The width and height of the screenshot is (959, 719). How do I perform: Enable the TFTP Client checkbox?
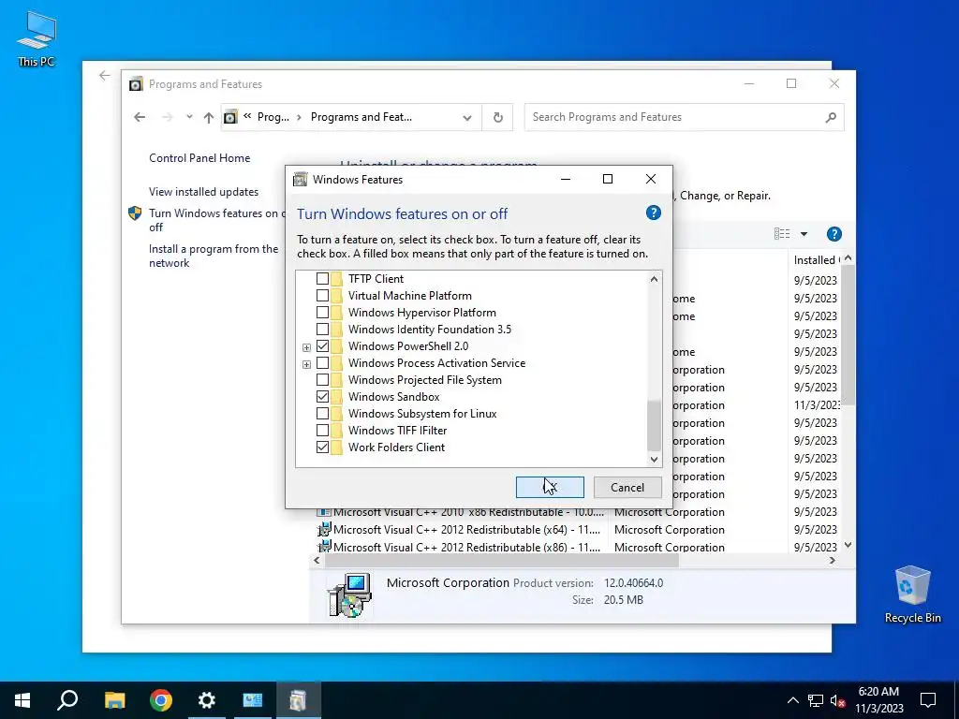click(322, 279)
